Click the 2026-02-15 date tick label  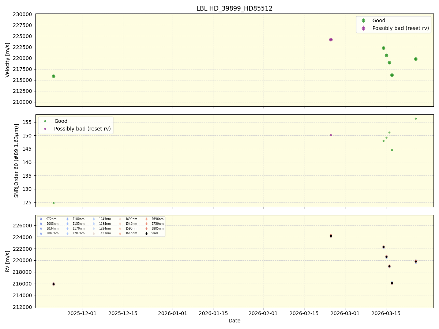[304, 313]
